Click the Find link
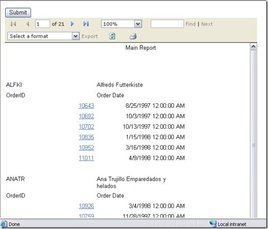The height and width of the screenshot is (229, 268). click(190, 24)
